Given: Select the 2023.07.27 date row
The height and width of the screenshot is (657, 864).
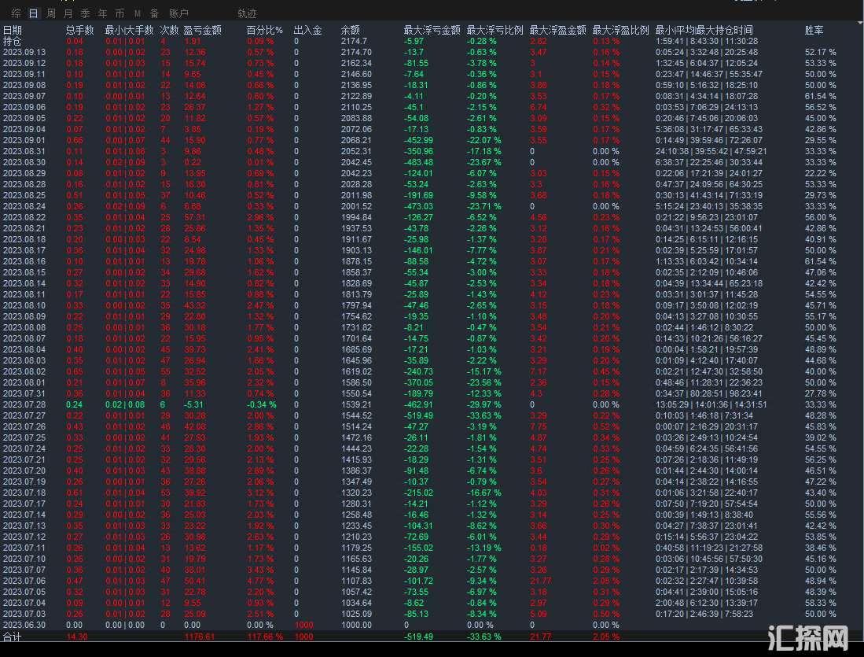Looking at the screenshot, I should (x=432, y=415).
